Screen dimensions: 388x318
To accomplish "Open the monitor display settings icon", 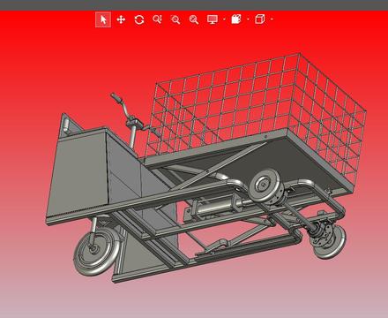I will click(213, 19).
